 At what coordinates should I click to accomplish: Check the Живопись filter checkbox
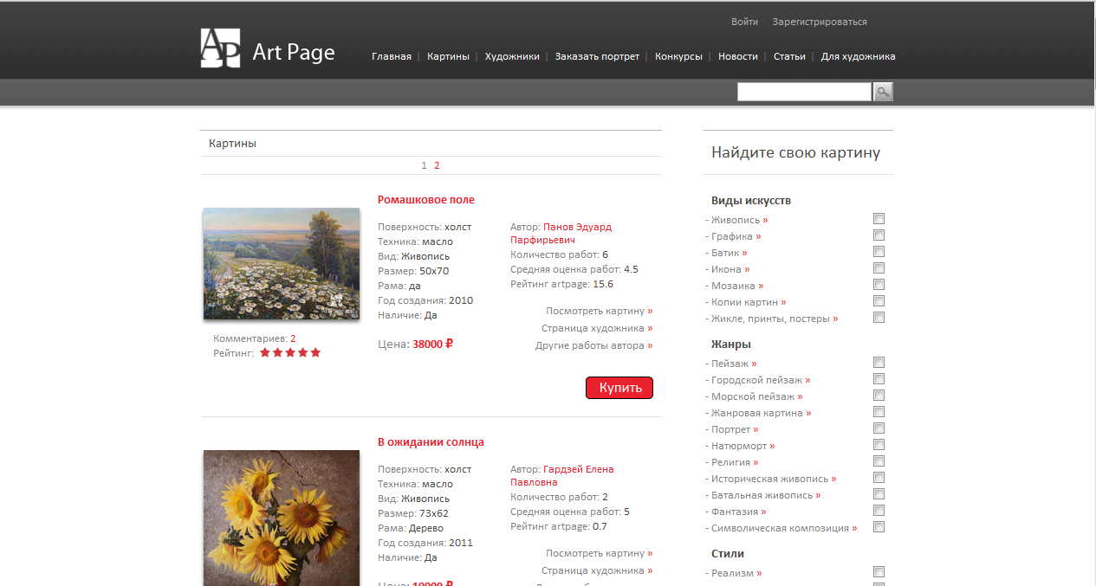879,219
